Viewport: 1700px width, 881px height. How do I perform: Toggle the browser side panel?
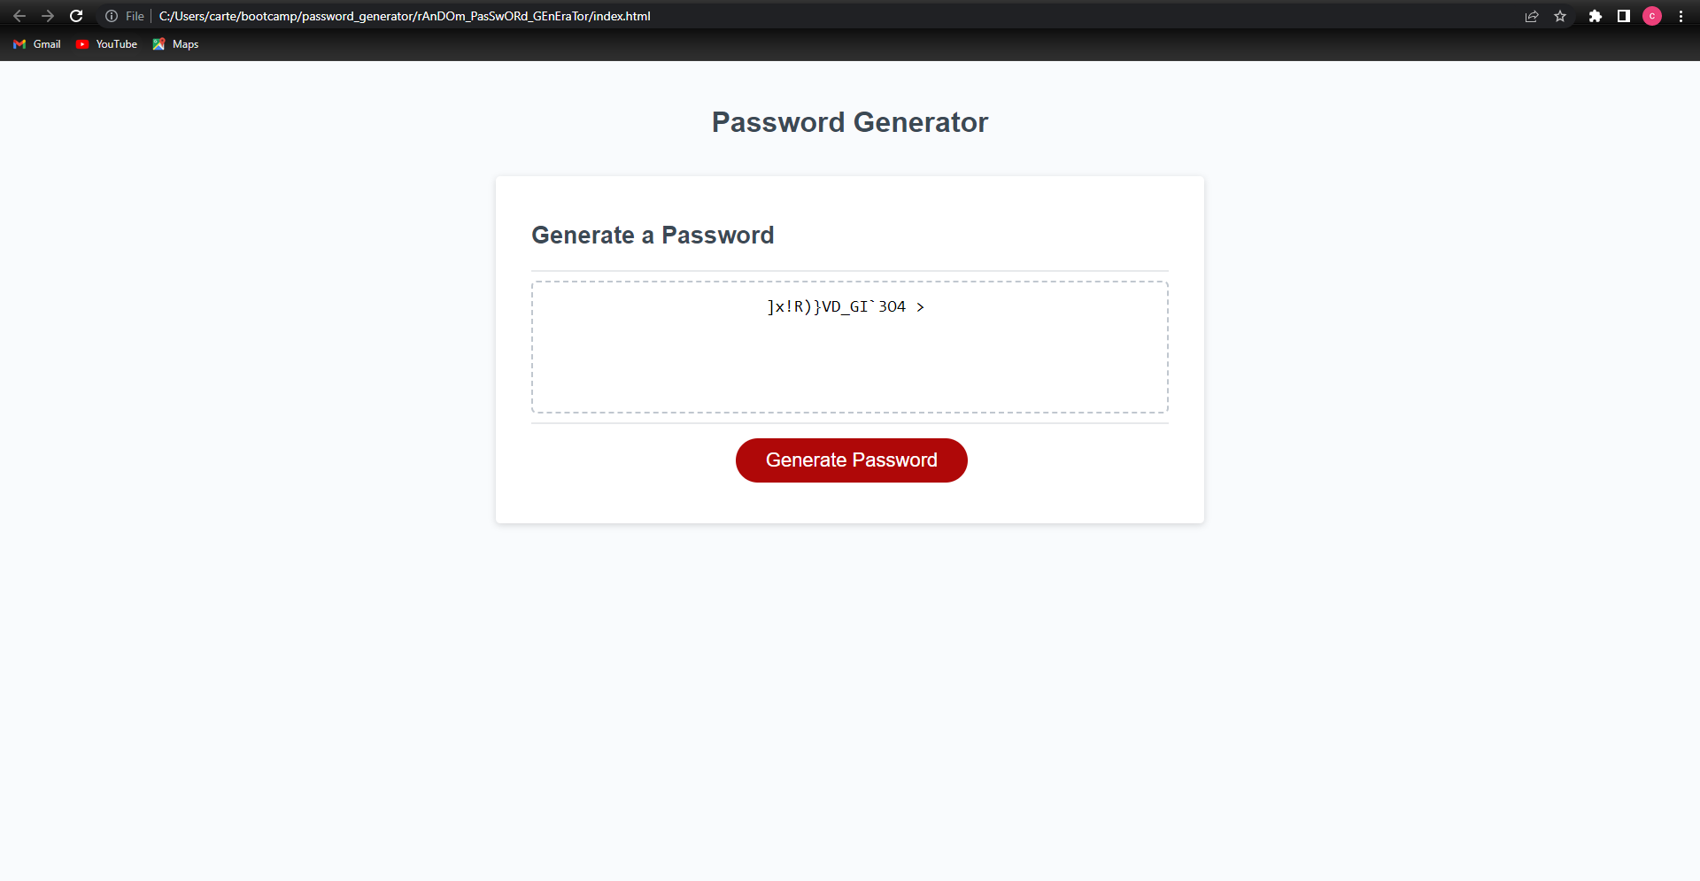(x=1624, y=16)
